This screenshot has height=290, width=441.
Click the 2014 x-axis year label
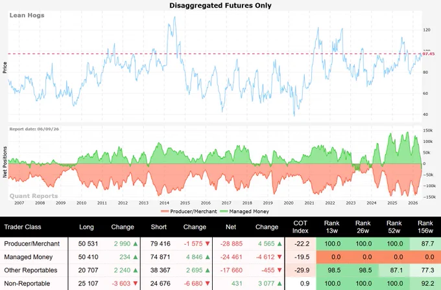164,203
